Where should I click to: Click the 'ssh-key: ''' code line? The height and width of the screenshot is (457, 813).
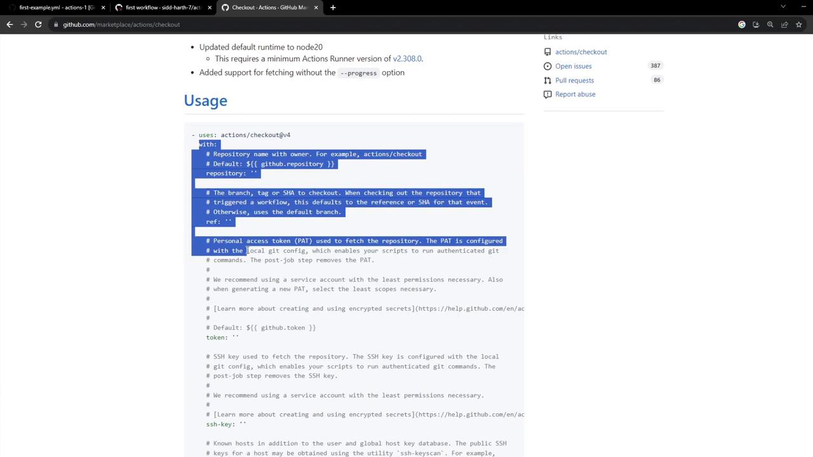point(226,425)
